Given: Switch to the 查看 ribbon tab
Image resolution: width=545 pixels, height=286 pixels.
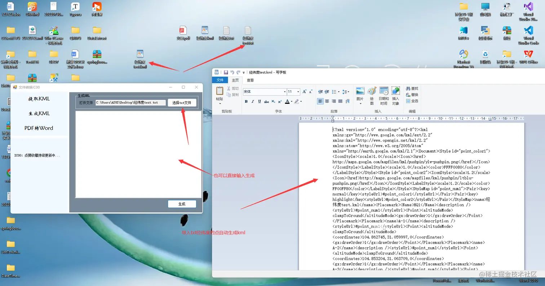Looking at the screenshot, I should coord(250,80).
